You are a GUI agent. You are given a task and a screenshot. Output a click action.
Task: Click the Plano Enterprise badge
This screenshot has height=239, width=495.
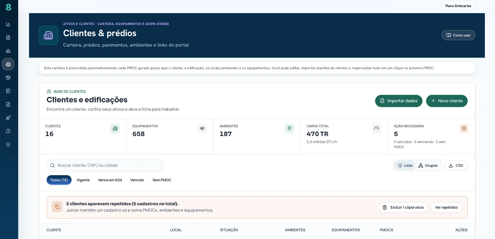[458, 6]
